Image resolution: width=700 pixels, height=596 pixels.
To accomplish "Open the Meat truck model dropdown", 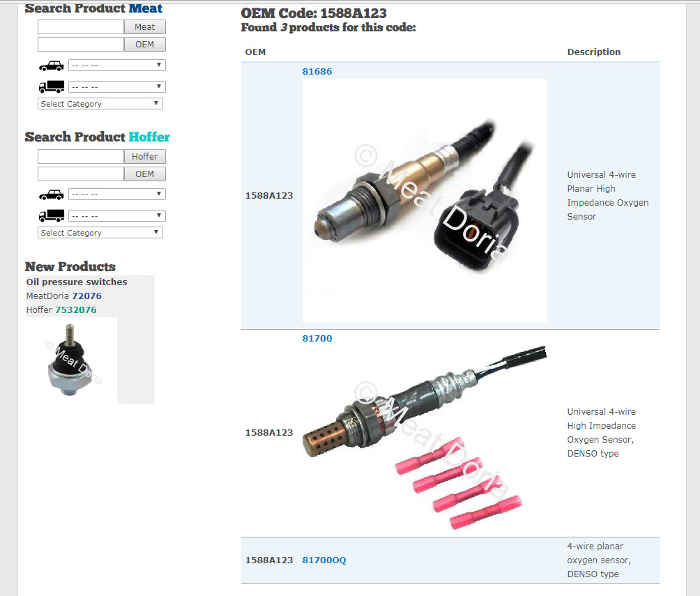I will (117, 86).
